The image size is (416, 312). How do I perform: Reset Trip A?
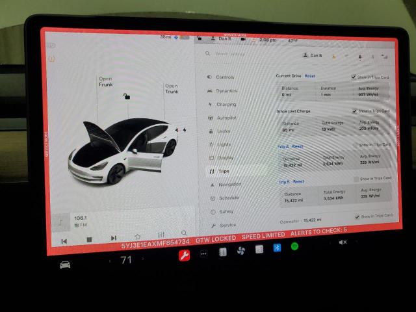pyautogui.click(x=298, y=146)
